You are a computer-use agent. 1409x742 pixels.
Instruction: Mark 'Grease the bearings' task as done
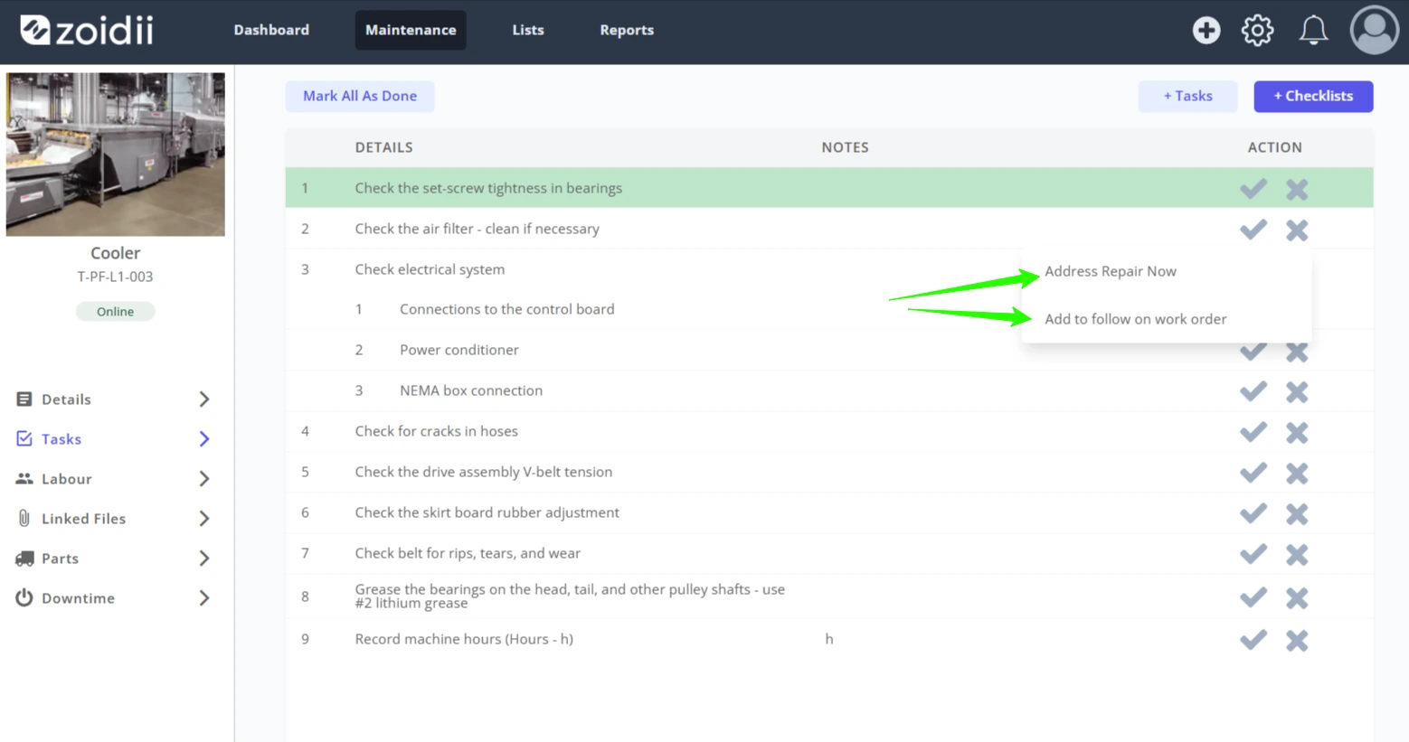(x=1253, y=597)
